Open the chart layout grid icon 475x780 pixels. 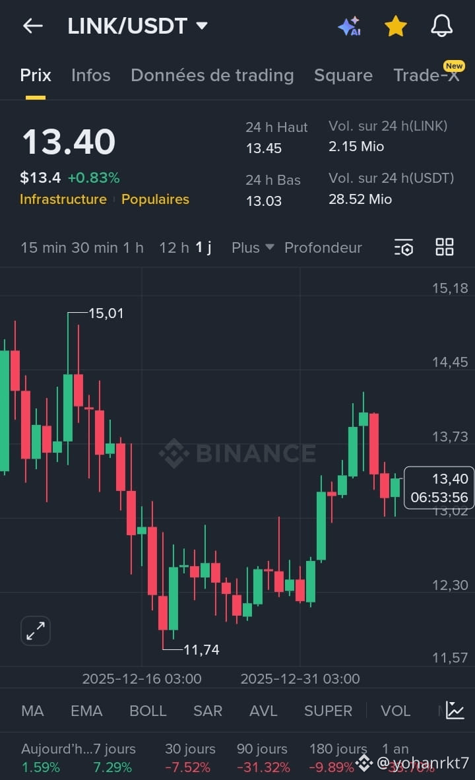pyautogui.click(x=445, y=247)
